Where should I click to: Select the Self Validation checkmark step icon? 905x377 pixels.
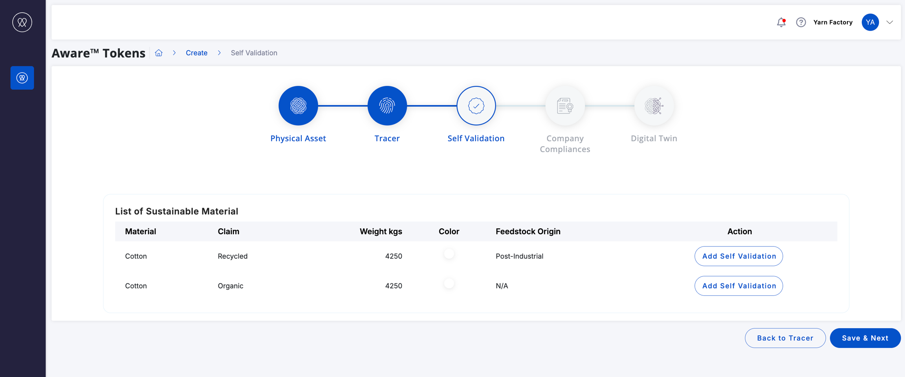pyautogui.click(x=476, y=106)
